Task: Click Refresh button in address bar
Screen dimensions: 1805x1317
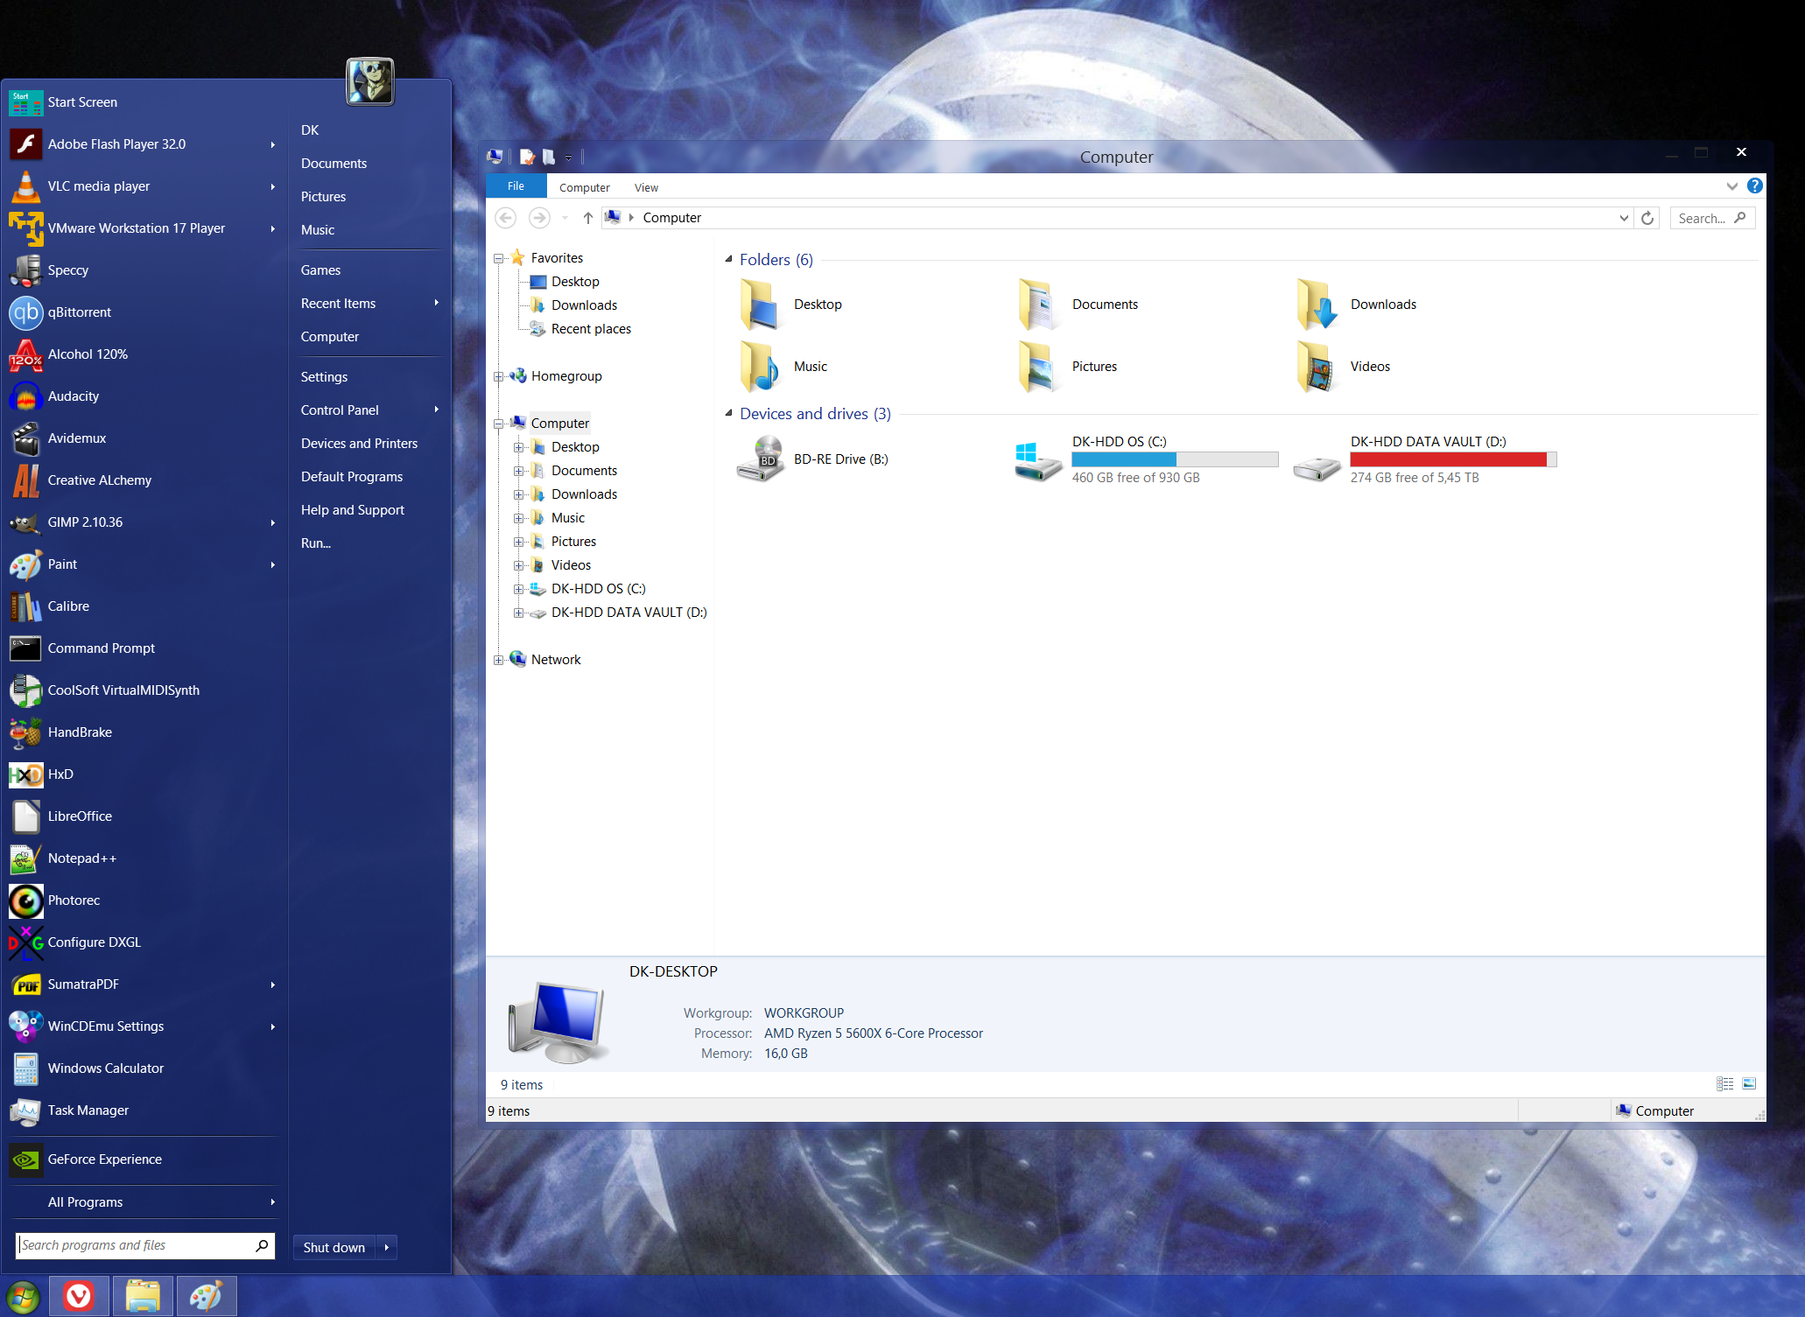Action: (1647, 218)
